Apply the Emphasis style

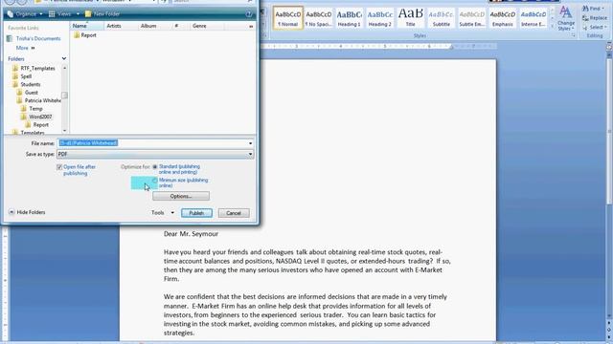pos(502,18)
